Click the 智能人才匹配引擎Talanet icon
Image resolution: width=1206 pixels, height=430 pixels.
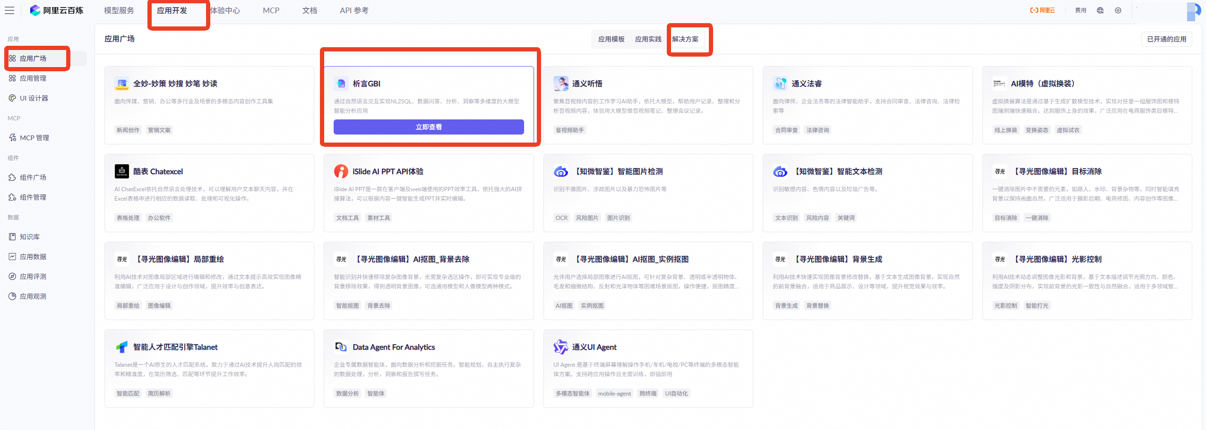122,347
